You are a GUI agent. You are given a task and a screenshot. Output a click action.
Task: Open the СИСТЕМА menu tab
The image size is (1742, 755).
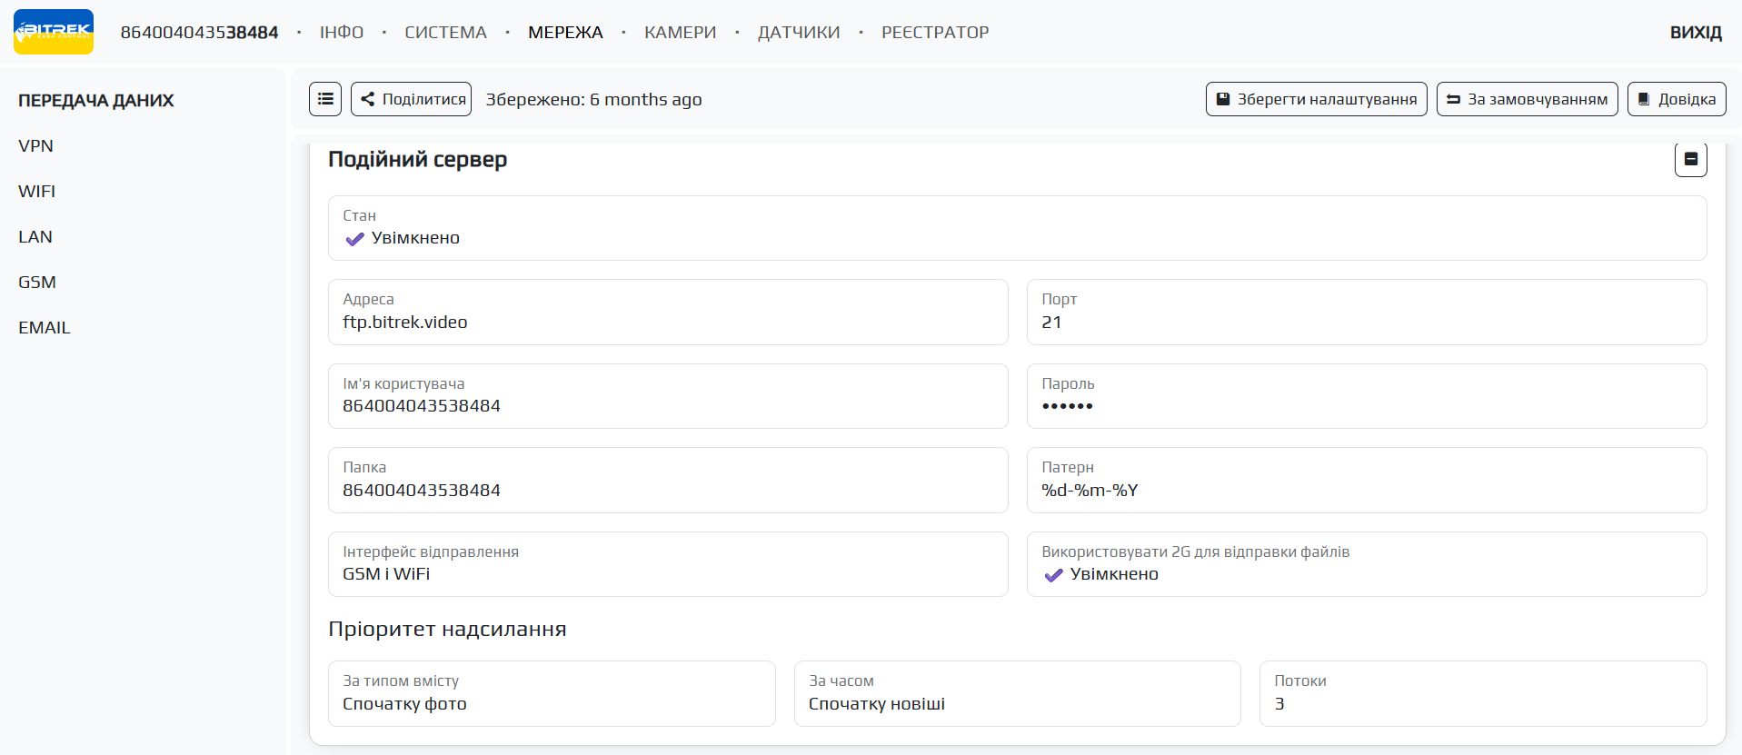pos(445,33)
